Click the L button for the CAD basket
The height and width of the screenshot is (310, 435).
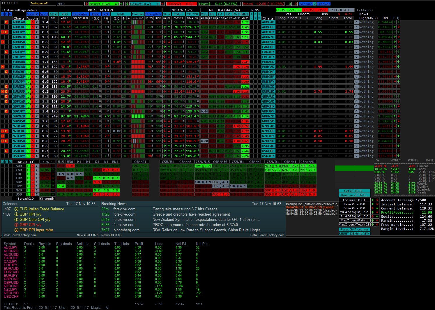[28, 170]
